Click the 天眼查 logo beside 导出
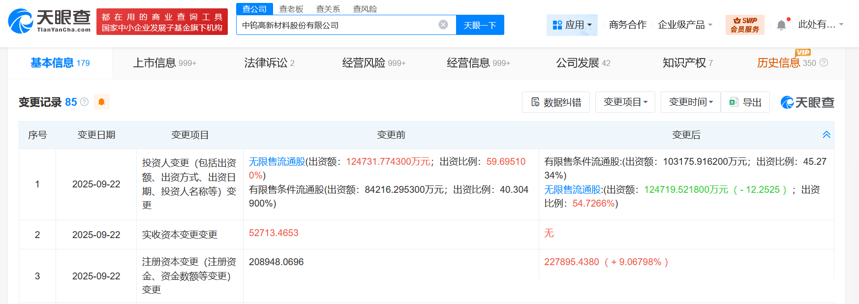Viewport: 859px width, 304px height. pos(807,102)
